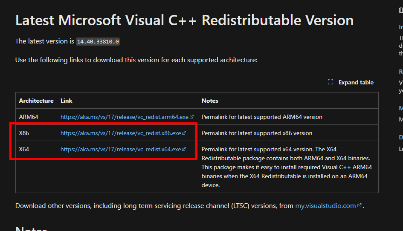Visit the my.visualstudio.com link
Screen dimensions: 403x231
click(x=325, y=206)
